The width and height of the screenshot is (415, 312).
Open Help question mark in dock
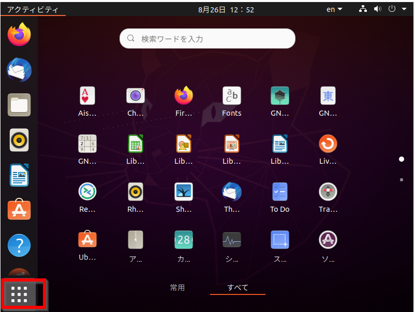click(19, 245)
